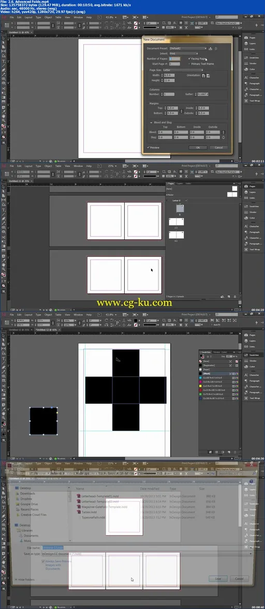The image size is (265, 609).
Task: Toggle Always Save Preview Images checkbox
Action: [43, 561]
